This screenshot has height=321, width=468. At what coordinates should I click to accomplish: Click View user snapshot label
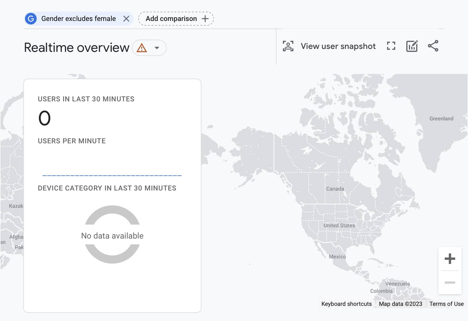click(338, 46)
